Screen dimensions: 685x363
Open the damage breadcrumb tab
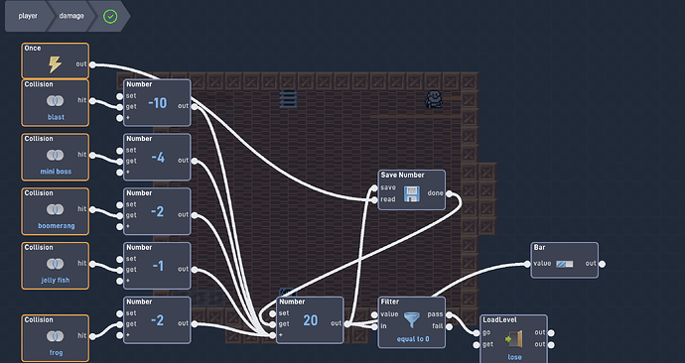(x=71, y=16)
